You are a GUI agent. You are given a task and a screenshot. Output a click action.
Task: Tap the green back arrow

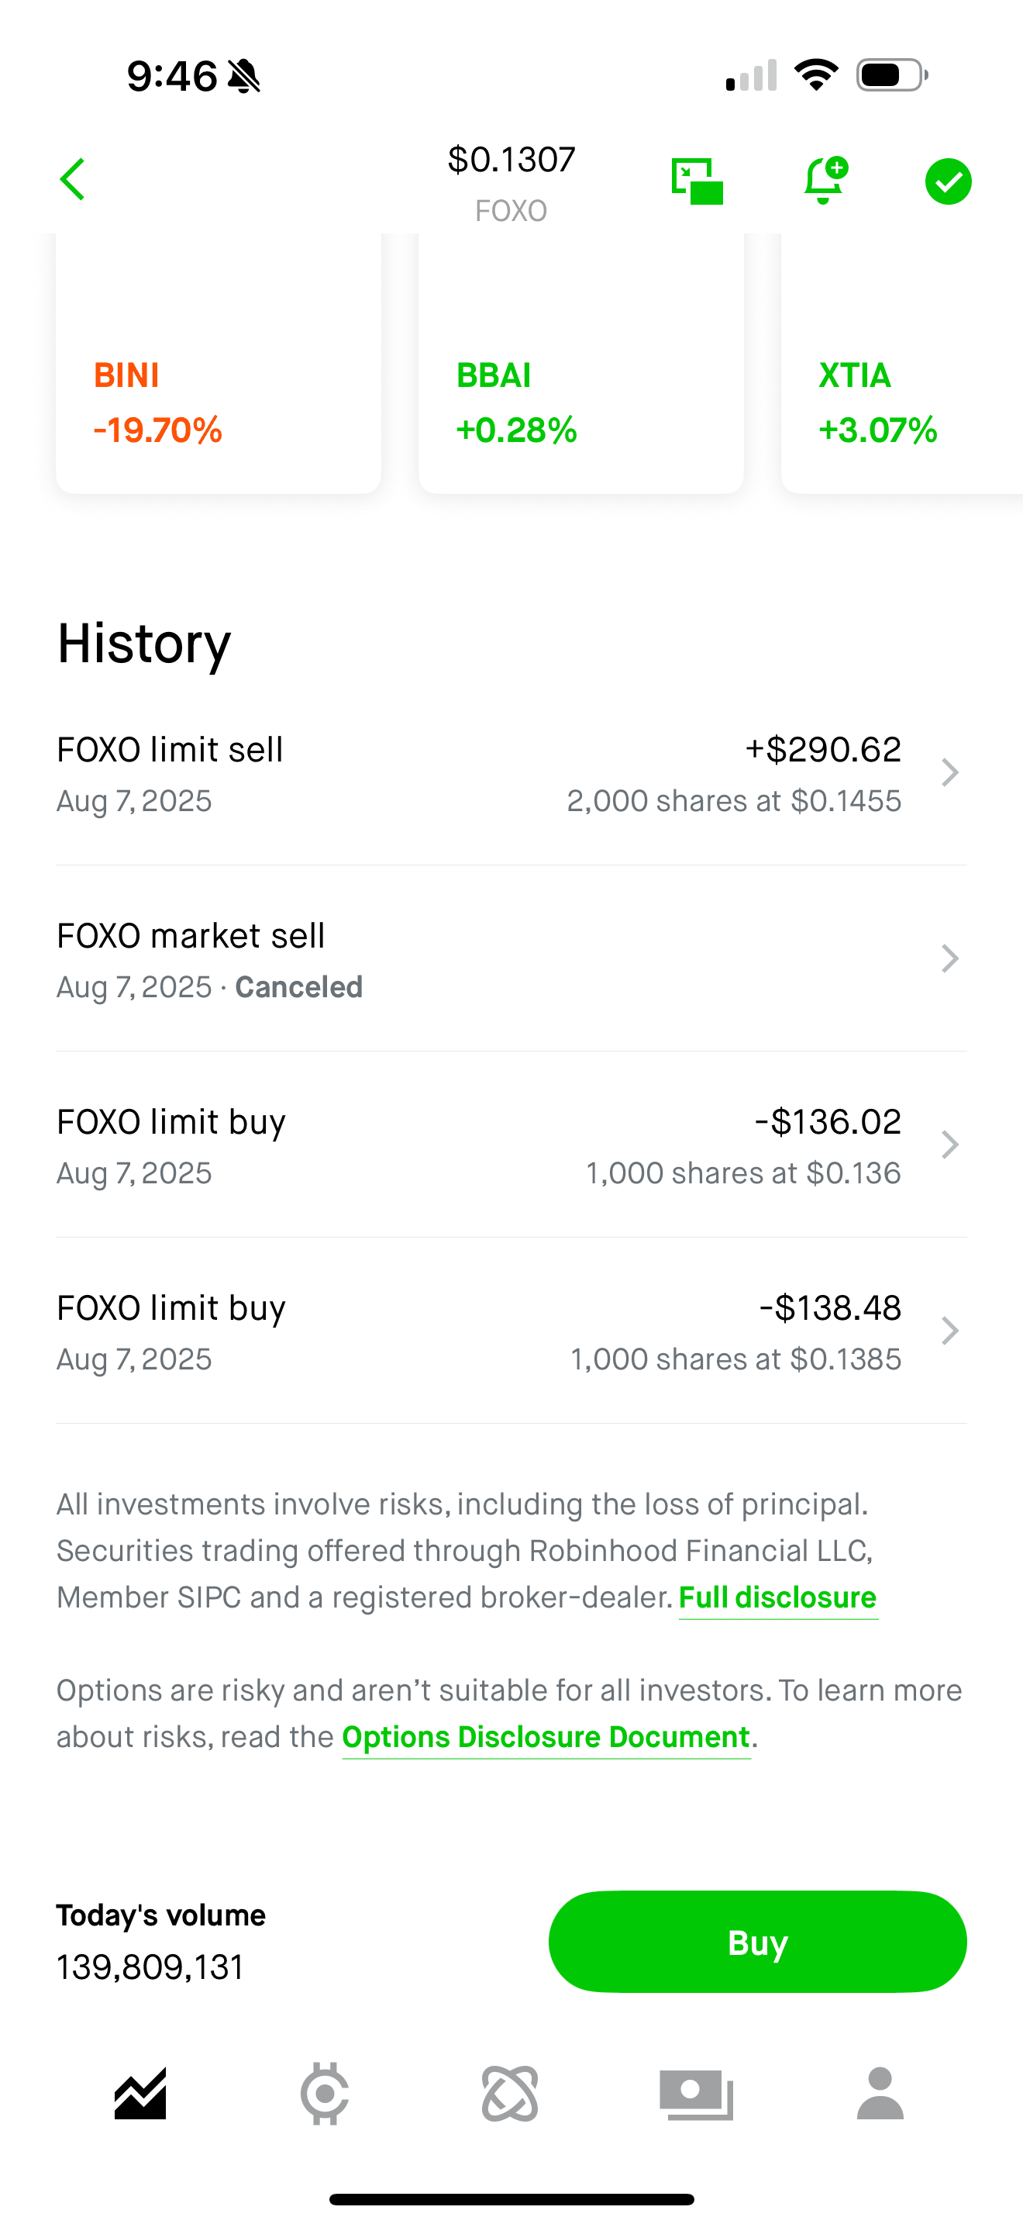[74, 180]
